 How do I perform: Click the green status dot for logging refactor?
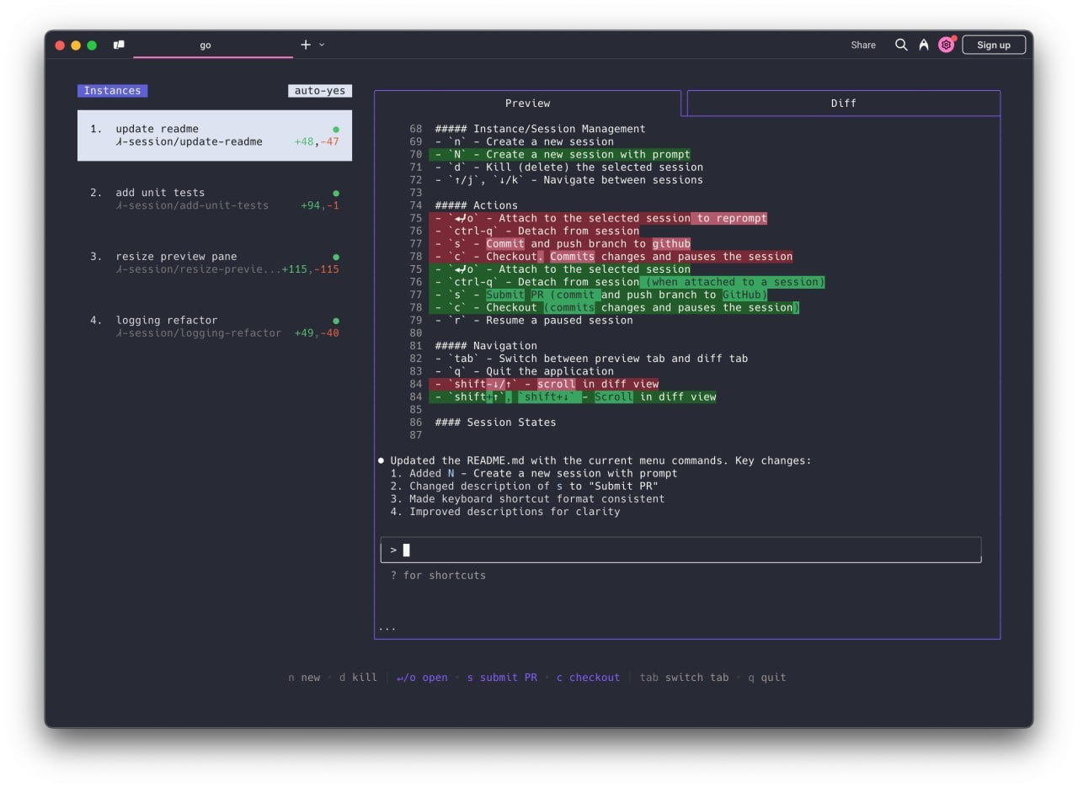pos(336,321)
